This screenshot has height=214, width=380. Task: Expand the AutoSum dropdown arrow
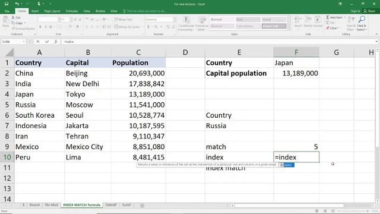(344, 17)
